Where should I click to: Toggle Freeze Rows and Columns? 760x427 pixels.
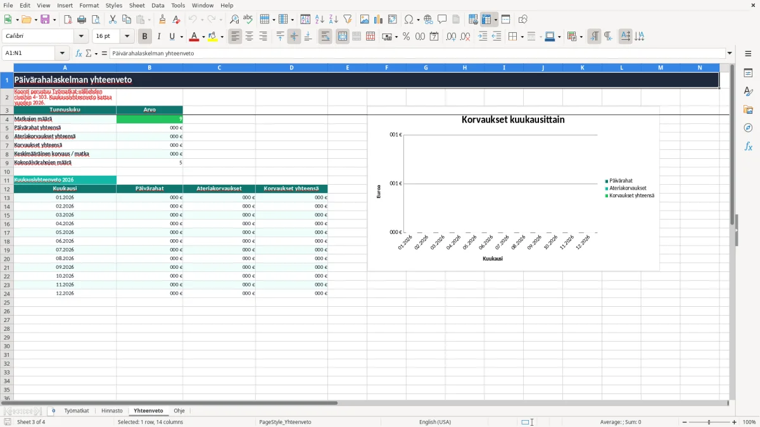point(486,20)
